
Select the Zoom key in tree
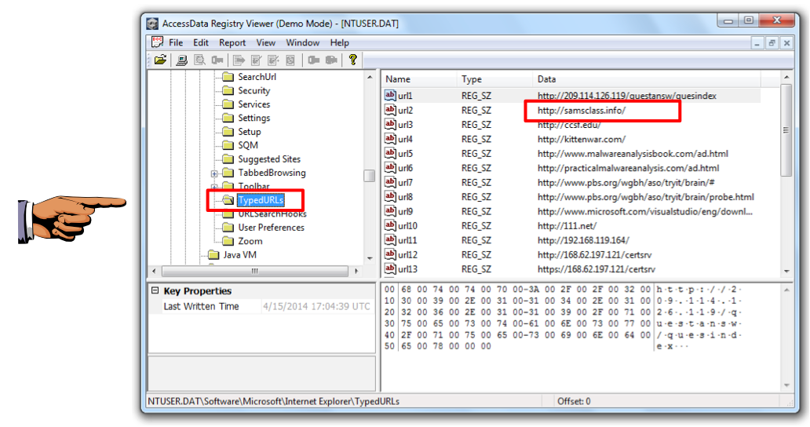click(x=250, y=241)
